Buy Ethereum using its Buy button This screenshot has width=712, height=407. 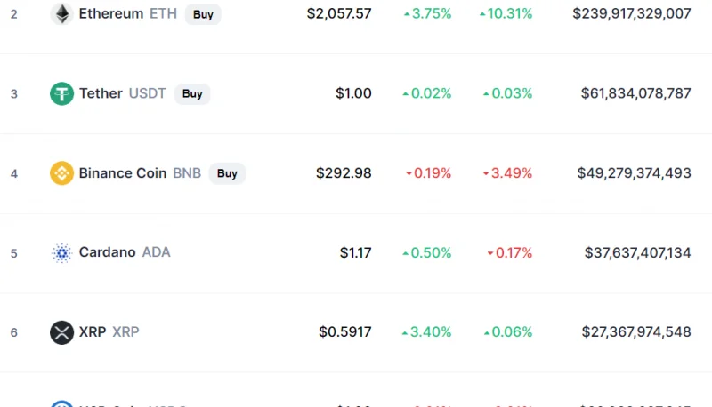203,14
